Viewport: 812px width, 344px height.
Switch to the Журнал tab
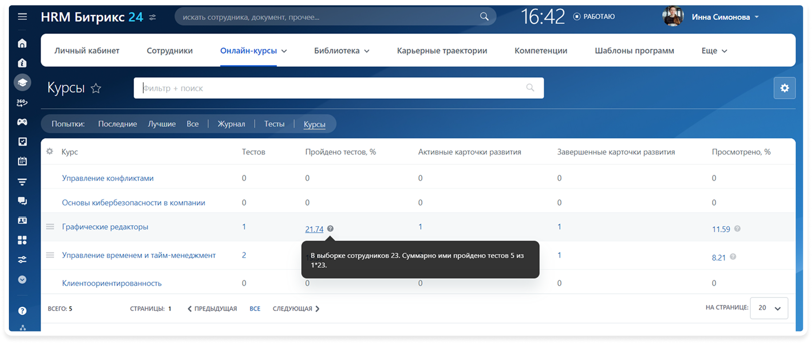231,124
